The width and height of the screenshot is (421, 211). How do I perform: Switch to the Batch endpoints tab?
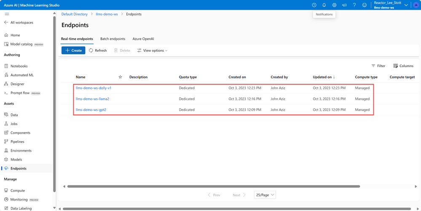tap(113, 39)
